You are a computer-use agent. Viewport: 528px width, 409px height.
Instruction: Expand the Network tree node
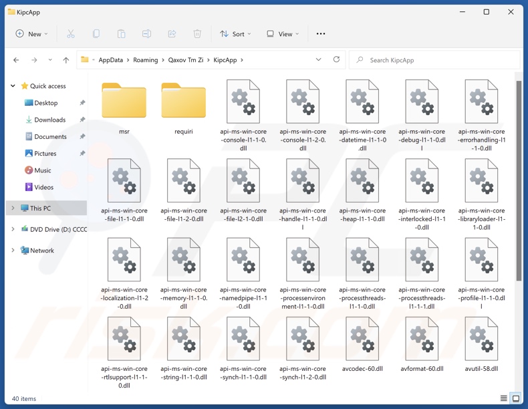click(x=13, y=250)
